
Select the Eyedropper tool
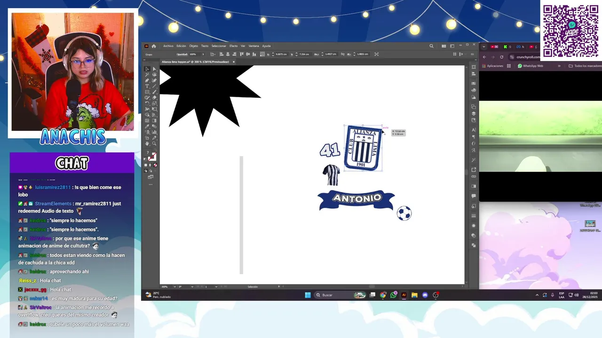pos(147,126)
